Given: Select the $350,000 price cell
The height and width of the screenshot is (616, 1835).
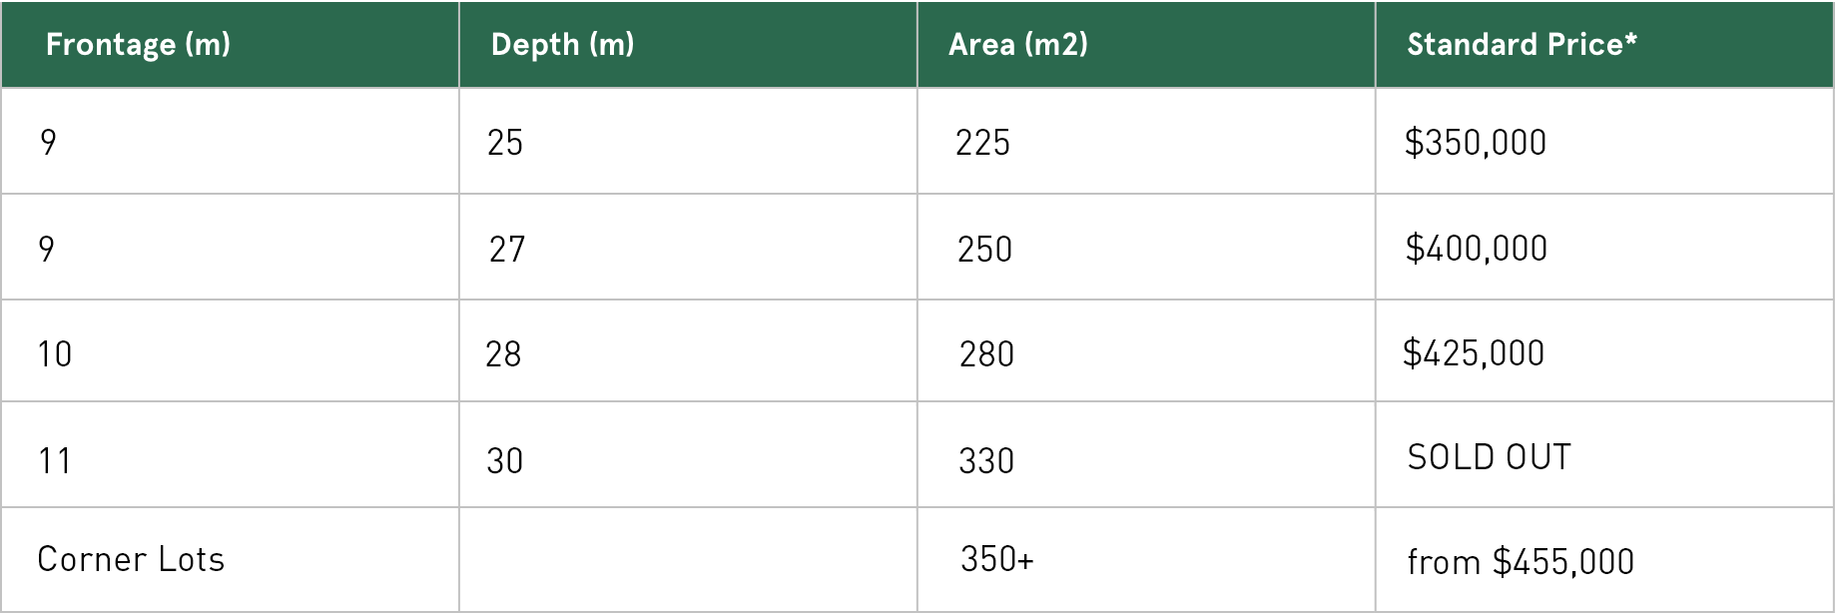Looking at the screenshot, I should pyautogui.click(x=1475, y=143).
